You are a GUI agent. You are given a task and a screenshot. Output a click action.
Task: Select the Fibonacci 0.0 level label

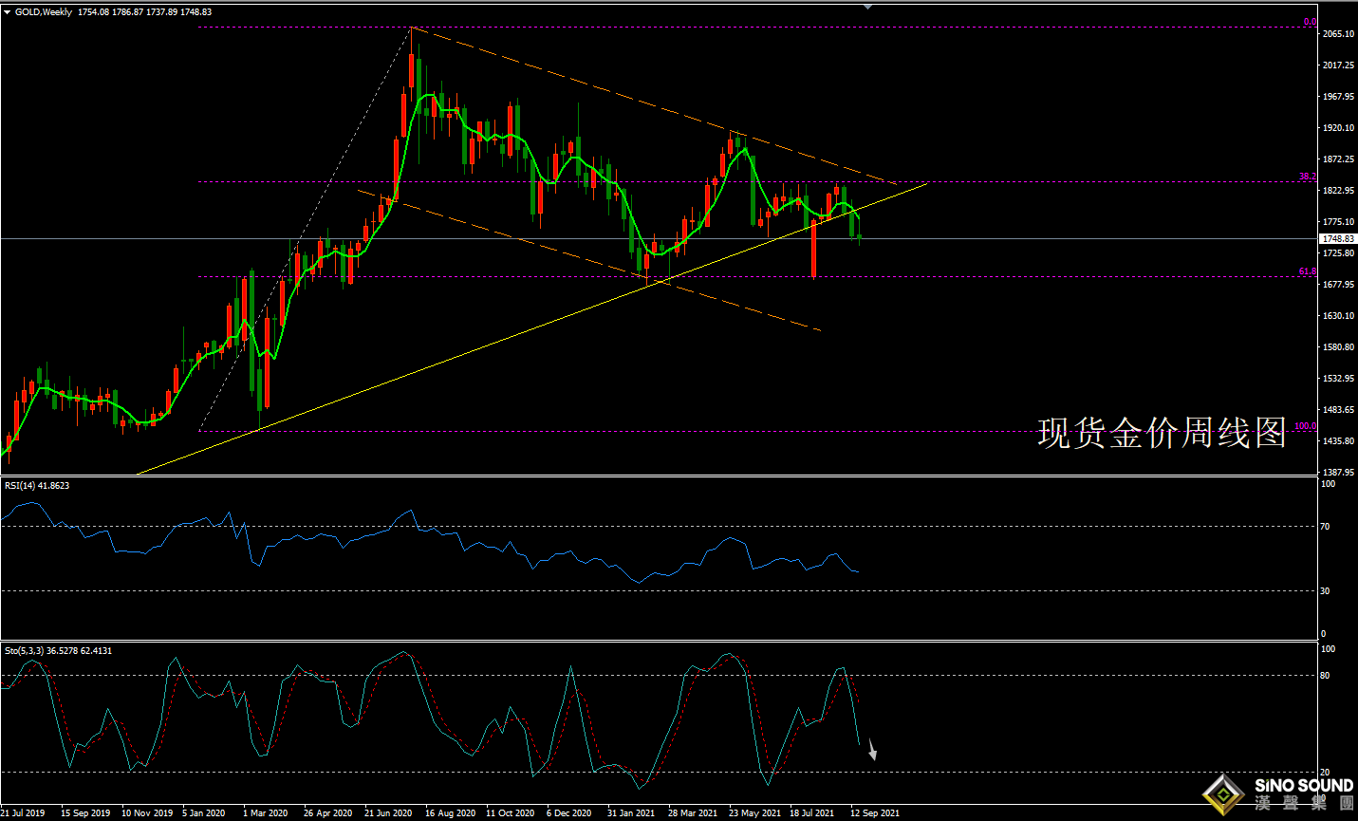tap(1310, 22)
